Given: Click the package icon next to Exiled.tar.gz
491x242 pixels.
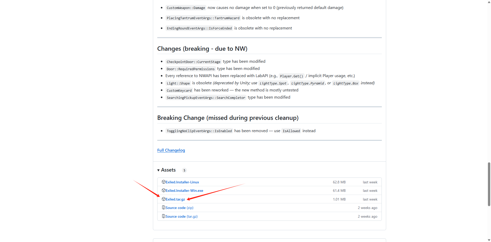Looking at the screenshot, I should point(163,199).
